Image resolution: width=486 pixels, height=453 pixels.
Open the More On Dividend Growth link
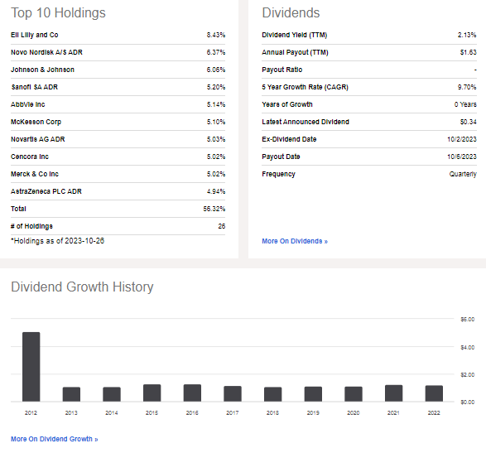[55, 439]
